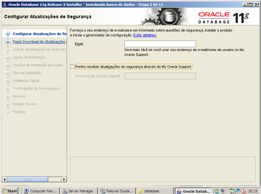The width and height of the screenshot is (261, 194).
Task: Click the message area below the form
Action: 163,169
